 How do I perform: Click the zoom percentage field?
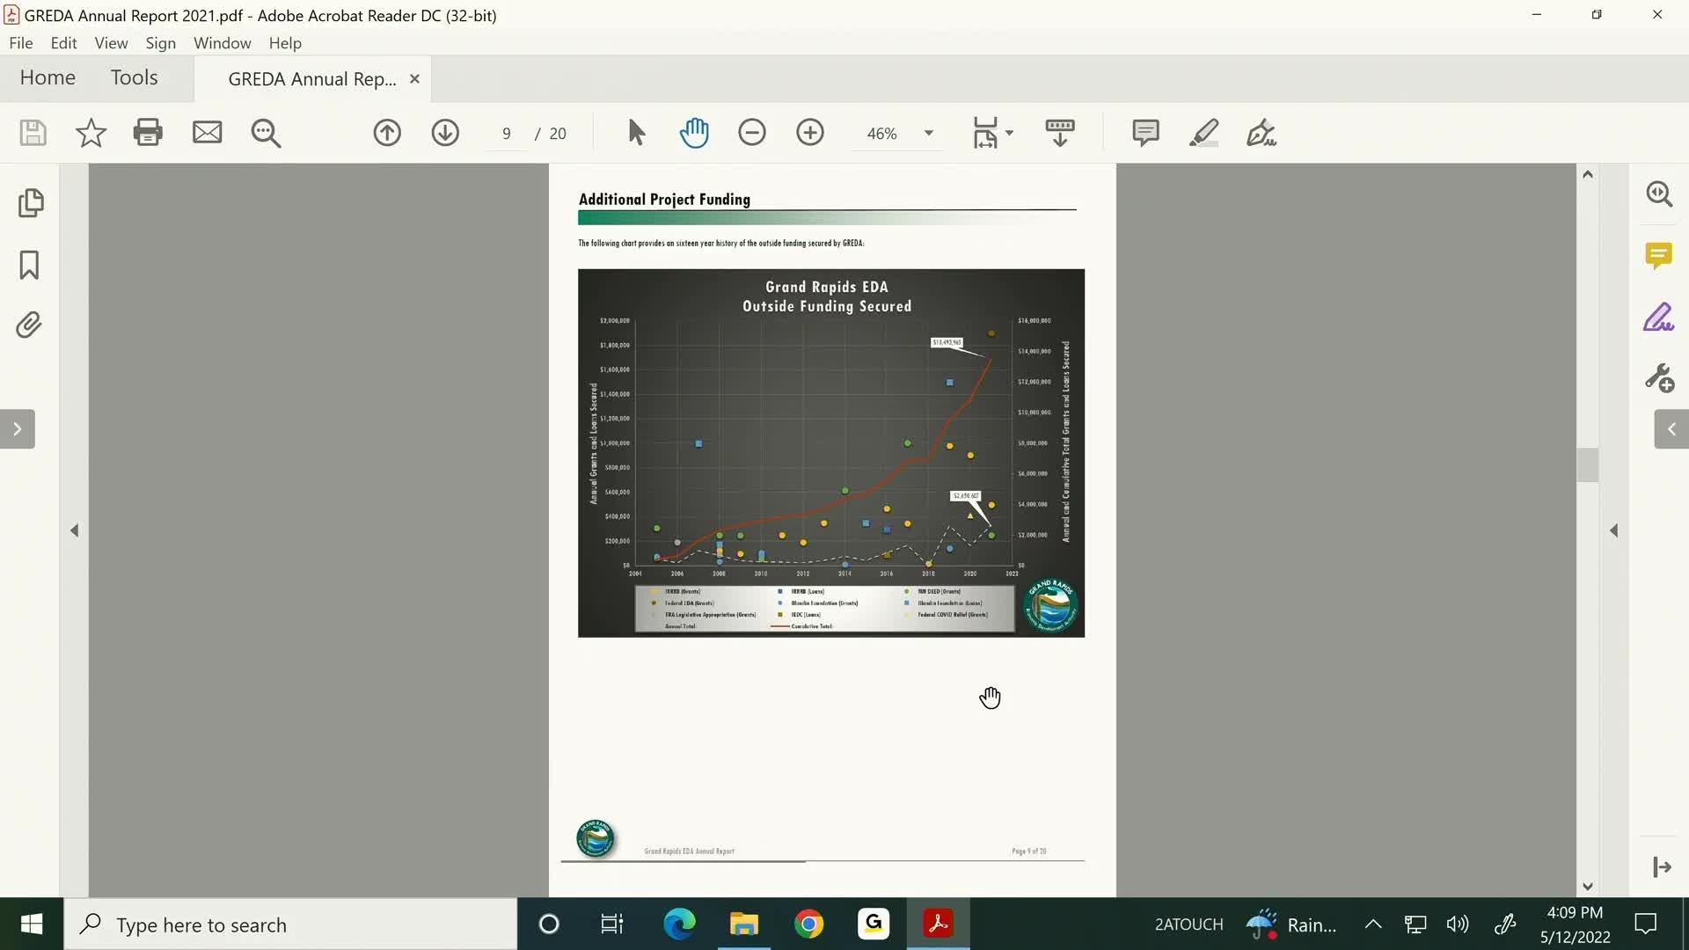[x=882, y=134]
